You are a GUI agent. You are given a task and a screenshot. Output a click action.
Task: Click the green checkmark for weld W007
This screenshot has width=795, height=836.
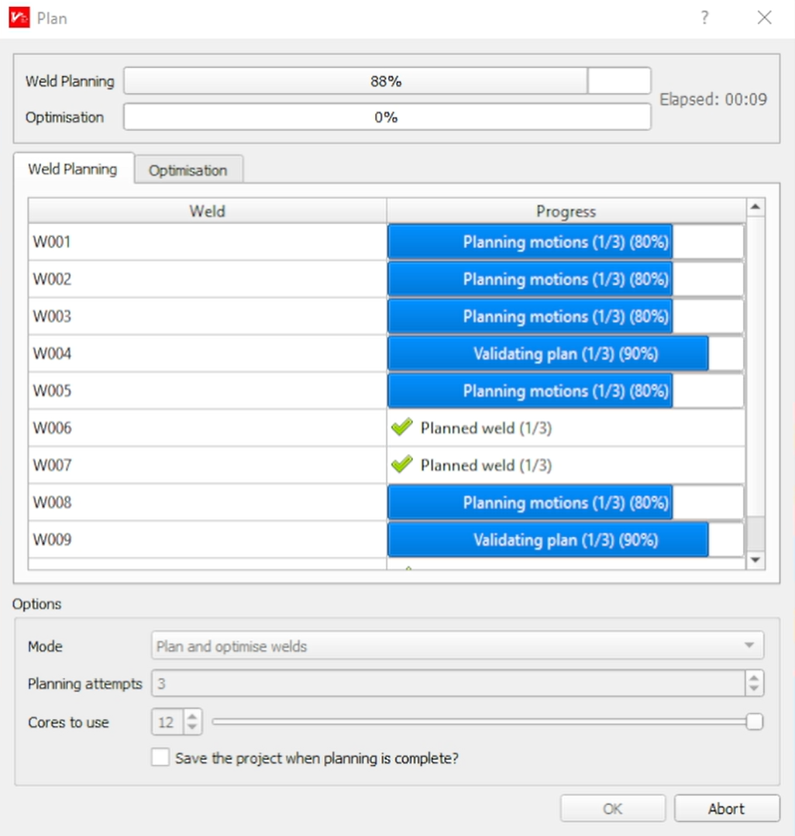[x=401, y=465]
